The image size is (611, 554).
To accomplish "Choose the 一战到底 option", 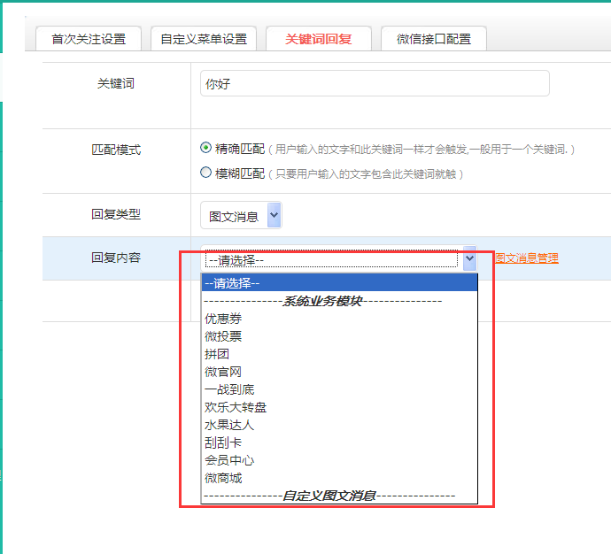I will (229, 389).
